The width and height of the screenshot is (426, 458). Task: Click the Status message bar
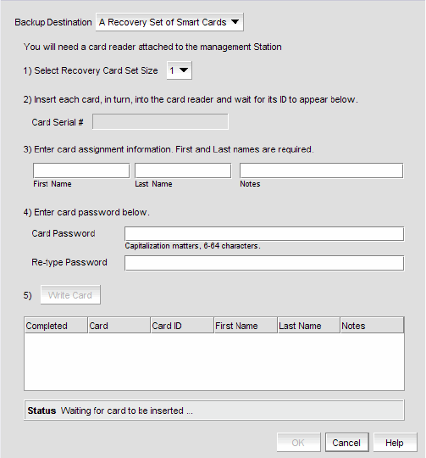(x=214, y=411)
